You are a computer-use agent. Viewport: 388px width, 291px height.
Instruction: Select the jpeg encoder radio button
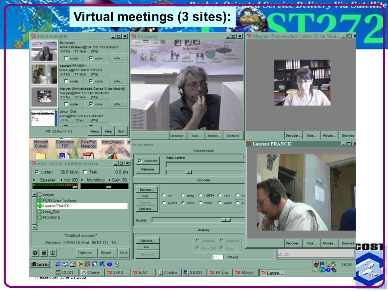(x=183, y=195)
